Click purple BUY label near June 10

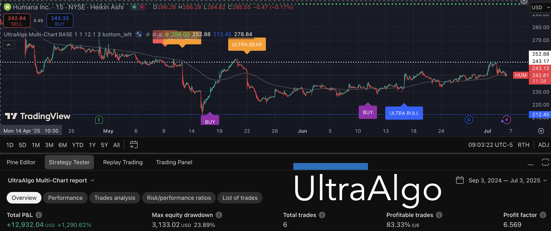[x=368, y=112]
